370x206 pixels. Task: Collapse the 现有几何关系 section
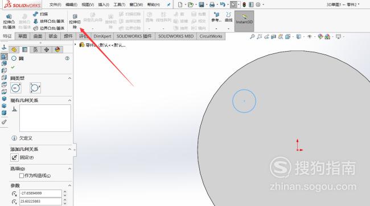pyautogui.click(x=69, y=100)
